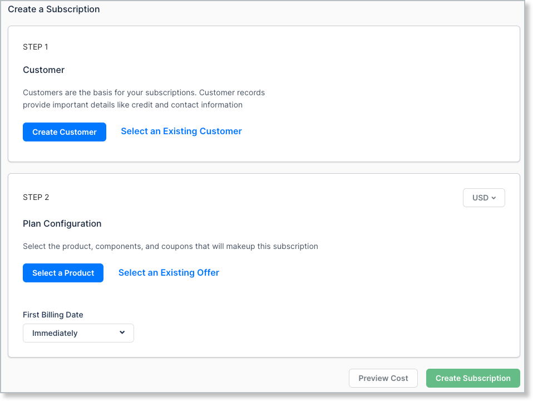Click the Preview Cost button
This screenshot has width=533, height=401.
383,378
